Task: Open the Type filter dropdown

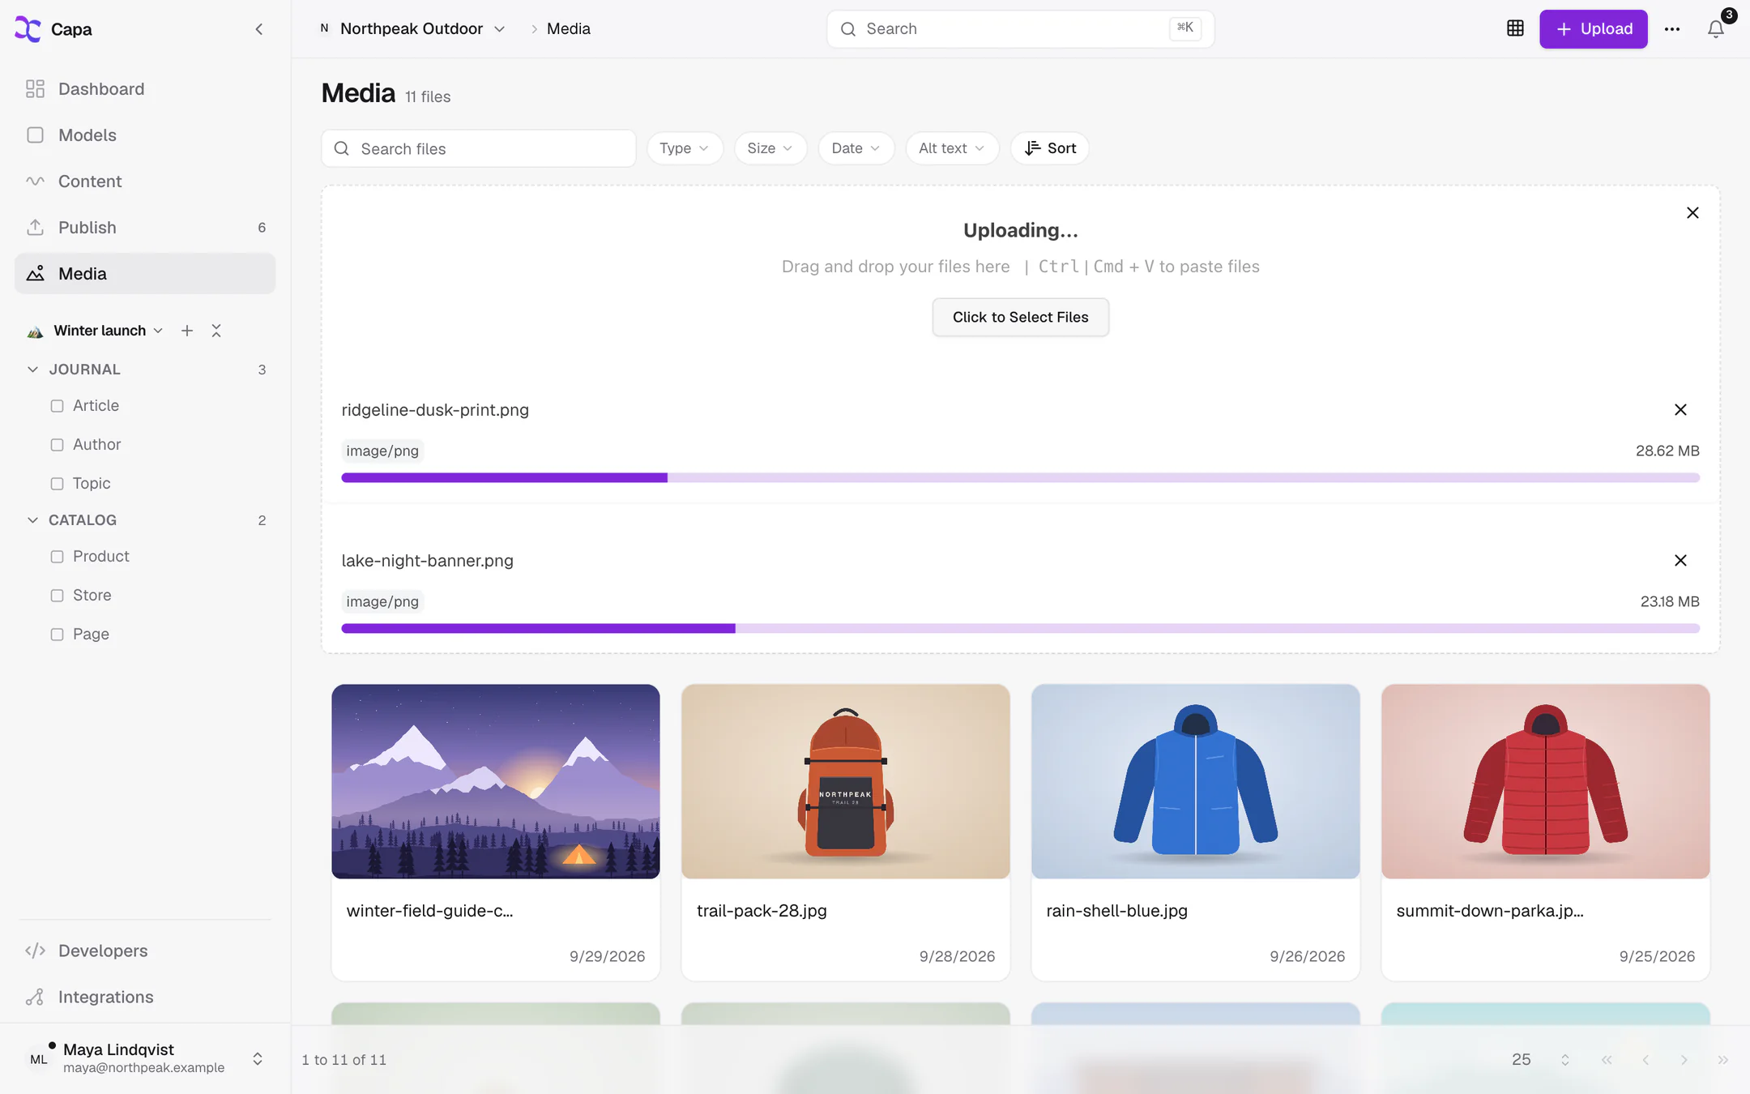Action: pos(685,148)
